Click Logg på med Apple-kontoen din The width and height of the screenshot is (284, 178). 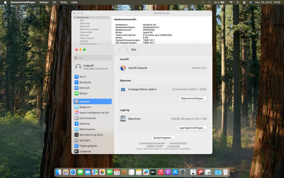(x=93, y=67)
